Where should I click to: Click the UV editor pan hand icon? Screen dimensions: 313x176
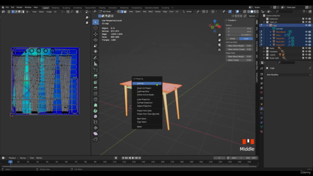(87, 22)
